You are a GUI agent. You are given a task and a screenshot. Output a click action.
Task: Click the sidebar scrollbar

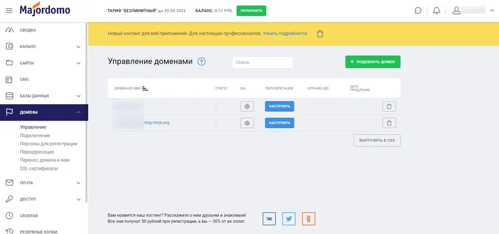(x=87, y=113)
